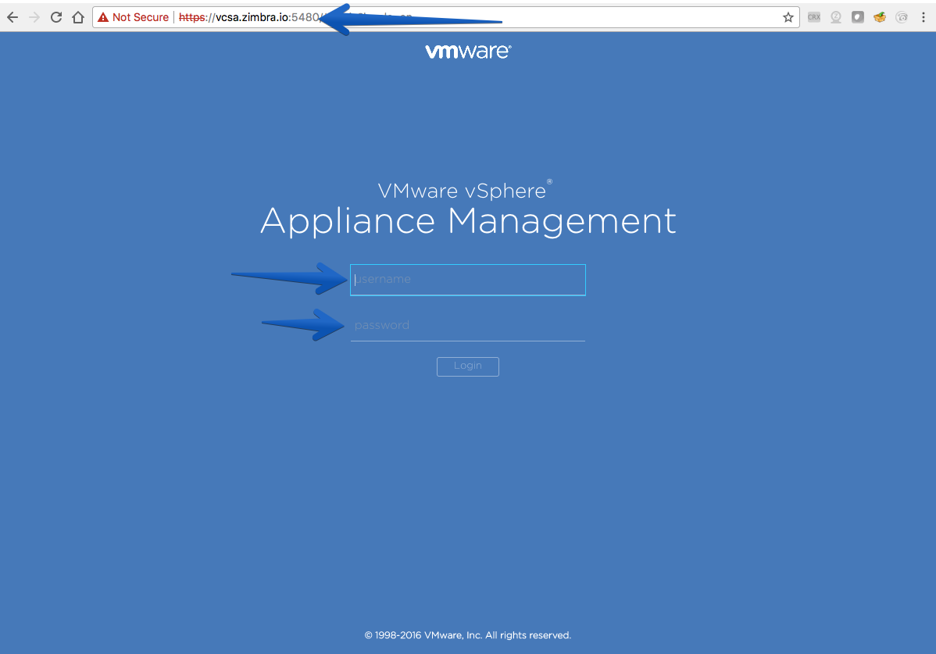This screenshot has width=936, height=654.
Task: Click the gray square extension with white blob
Action: click(858, 17)
